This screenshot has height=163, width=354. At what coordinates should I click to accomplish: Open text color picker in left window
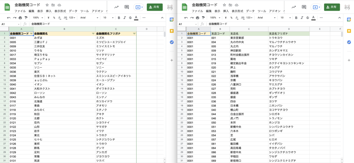(136, 18)
